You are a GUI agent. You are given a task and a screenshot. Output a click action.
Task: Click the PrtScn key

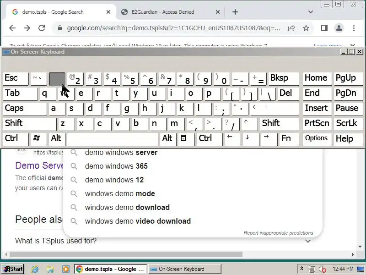point(317,124)
